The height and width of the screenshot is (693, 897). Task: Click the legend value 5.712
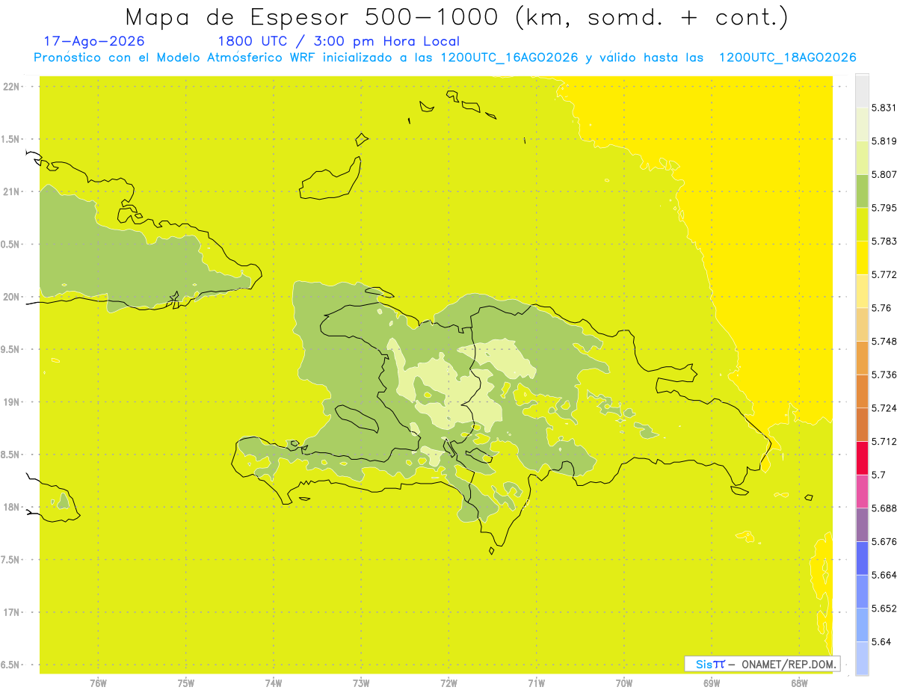884,441
